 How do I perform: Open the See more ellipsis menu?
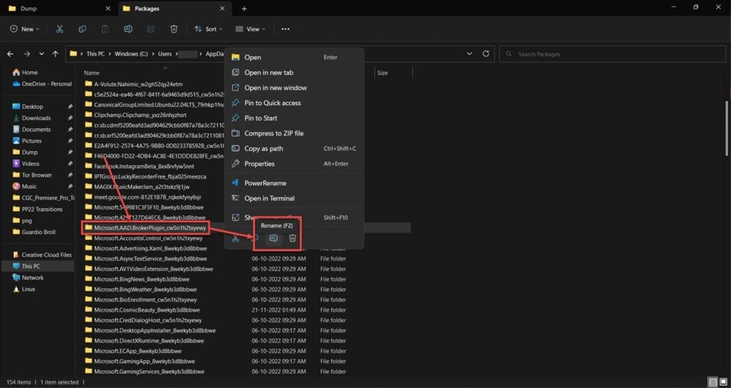click(286, 29)
